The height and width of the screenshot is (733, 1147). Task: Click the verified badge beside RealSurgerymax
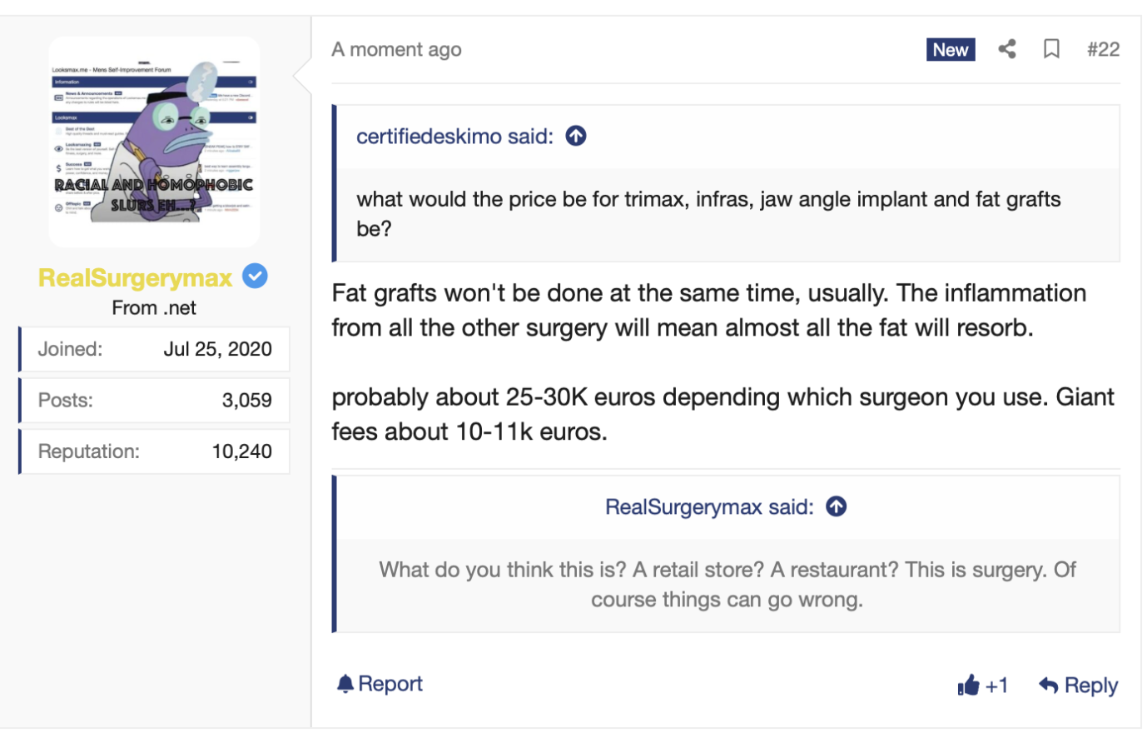pos(255,277)
